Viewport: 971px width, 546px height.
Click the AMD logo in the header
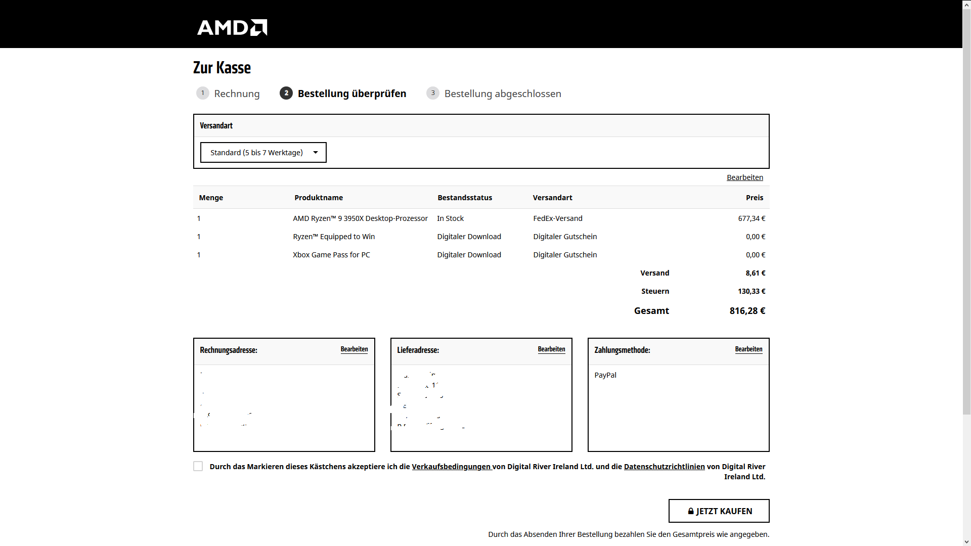[232, 27]
